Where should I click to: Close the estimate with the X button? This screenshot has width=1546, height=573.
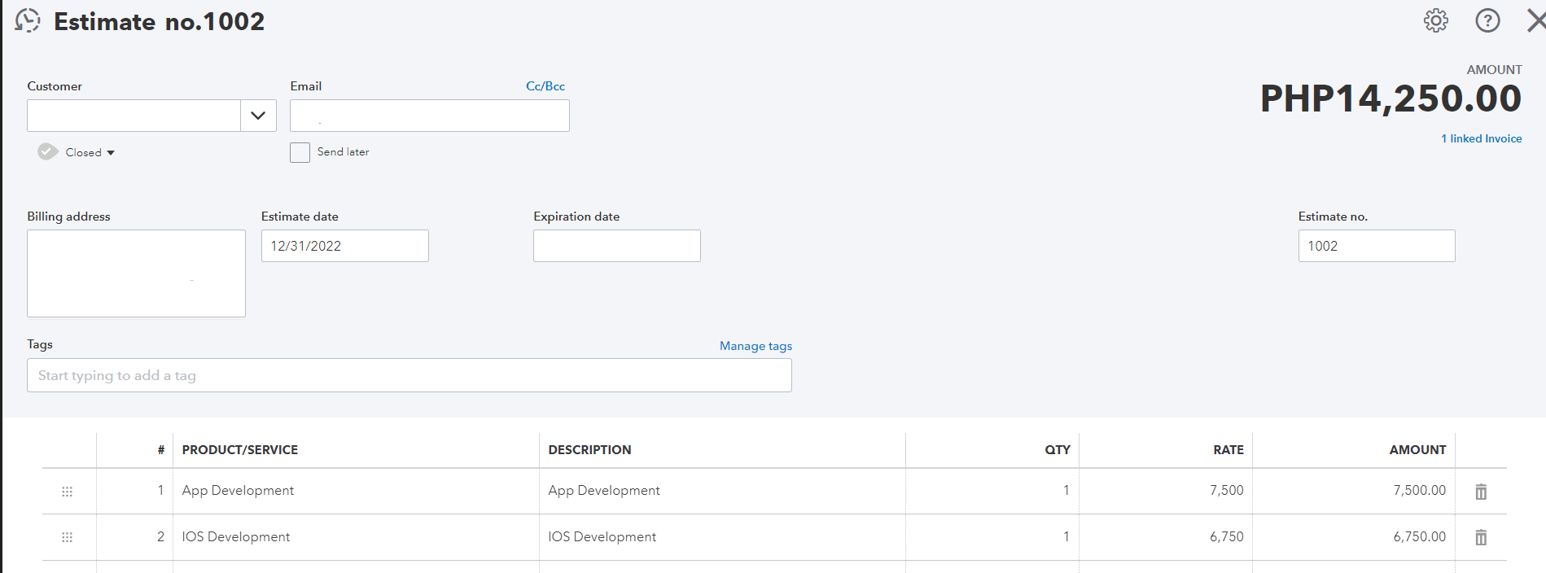tap(1535, 20)
